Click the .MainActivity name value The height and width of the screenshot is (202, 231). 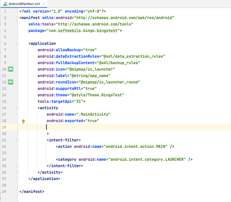(93, 114)
